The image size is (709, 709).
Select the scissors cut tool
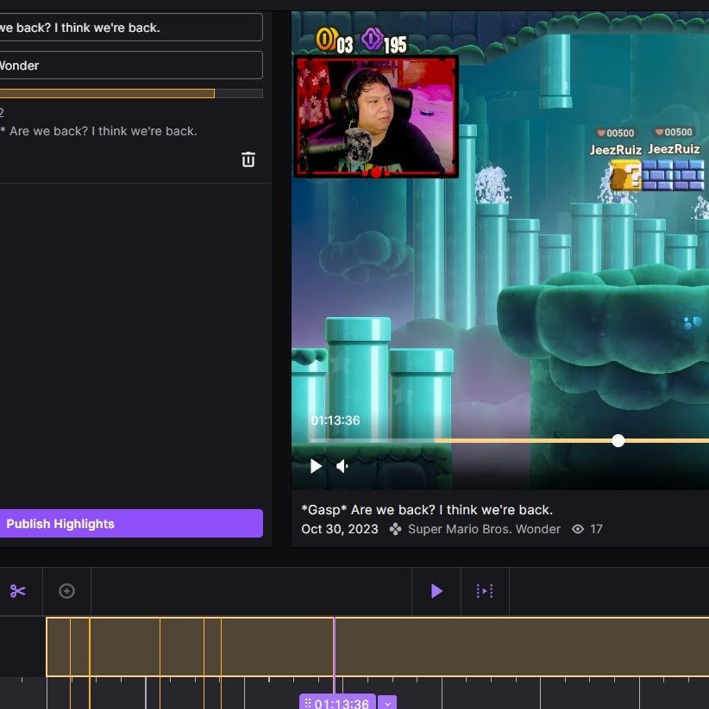(18, 591)
